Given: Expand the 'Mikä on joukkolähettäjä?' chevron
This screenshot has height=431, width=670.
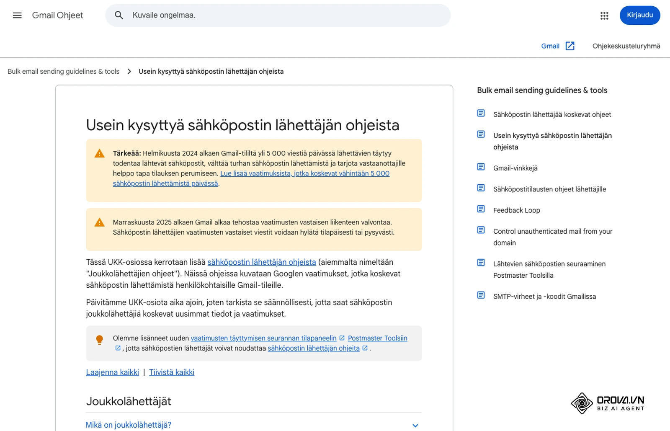Looking at the screenshot, I should coord(415,426).
